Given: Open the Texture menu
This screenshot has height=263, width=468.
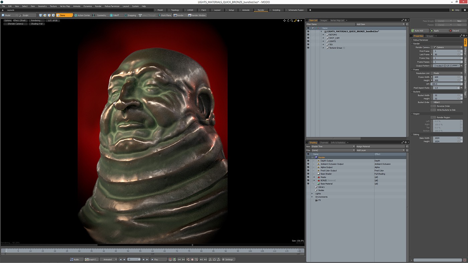Looking at the screenshot, I should (53, 6).
